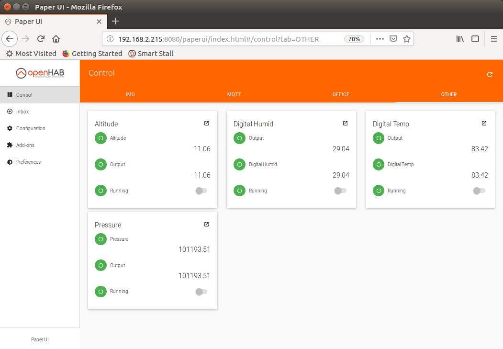Image resolution: width=503 pixels, height=349 pixels.
Task: Open the Digital Humid card external link icon
Action: (x=345, y=123)
